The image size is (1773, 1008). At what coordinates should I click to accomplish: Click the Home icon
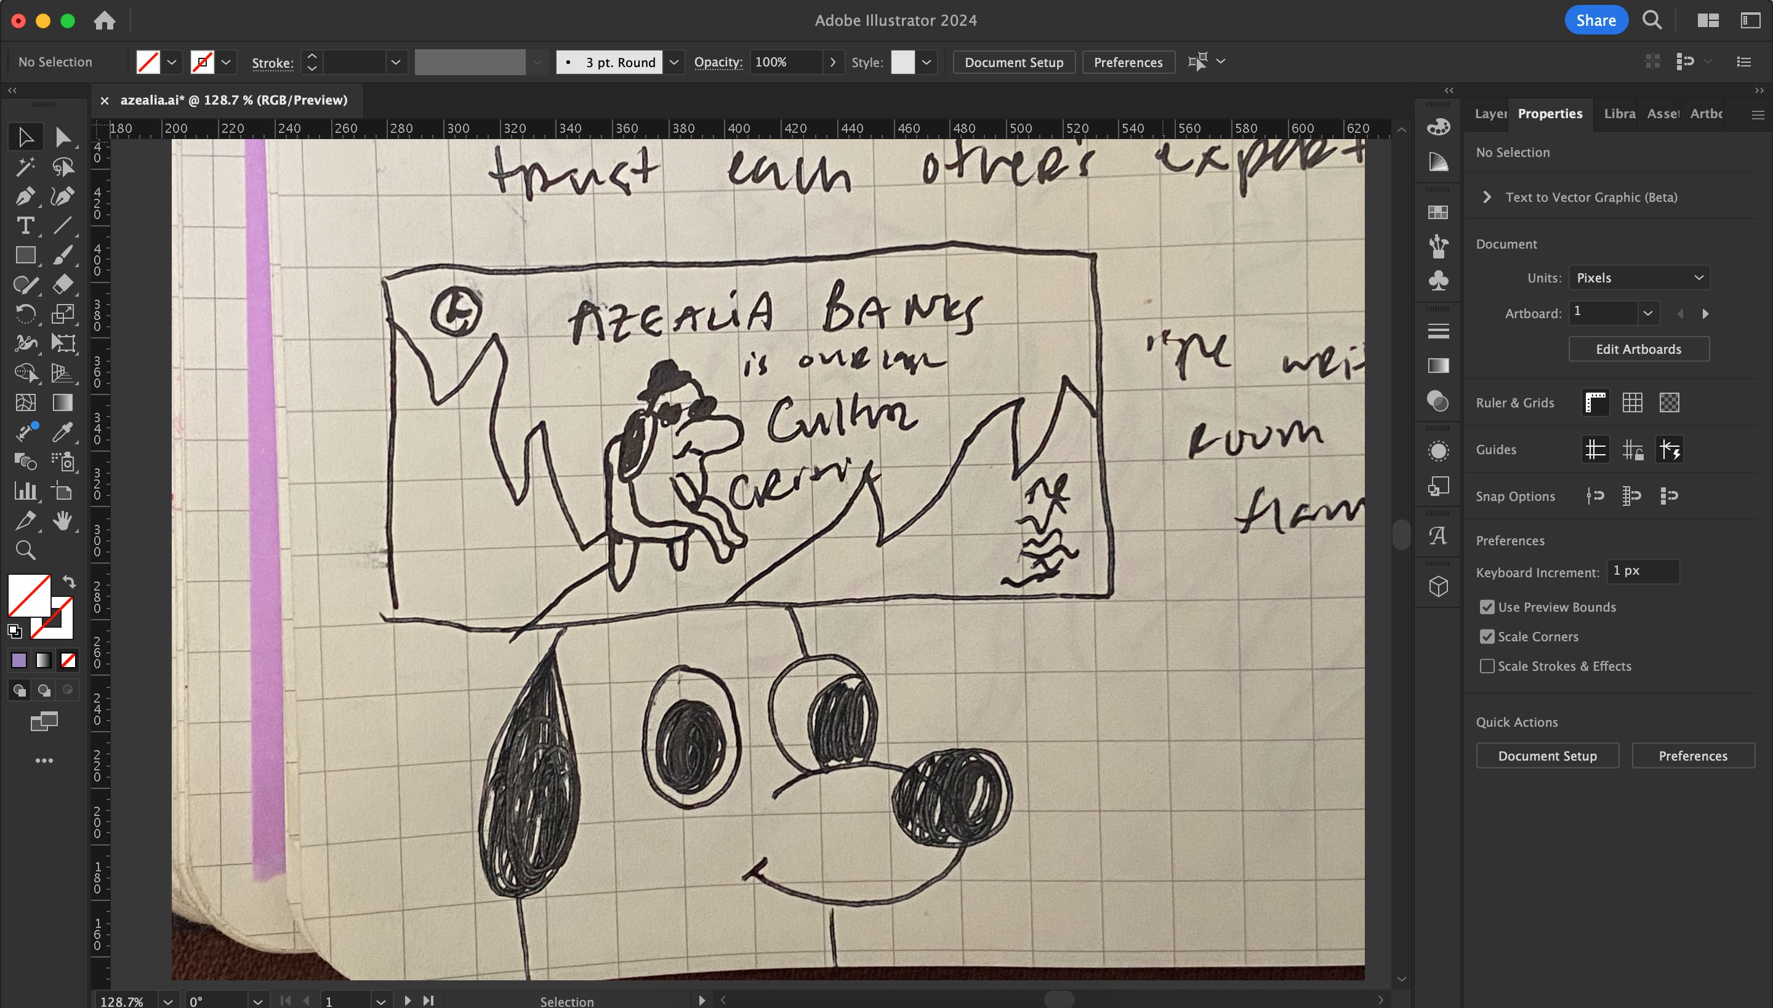(105, 20)
